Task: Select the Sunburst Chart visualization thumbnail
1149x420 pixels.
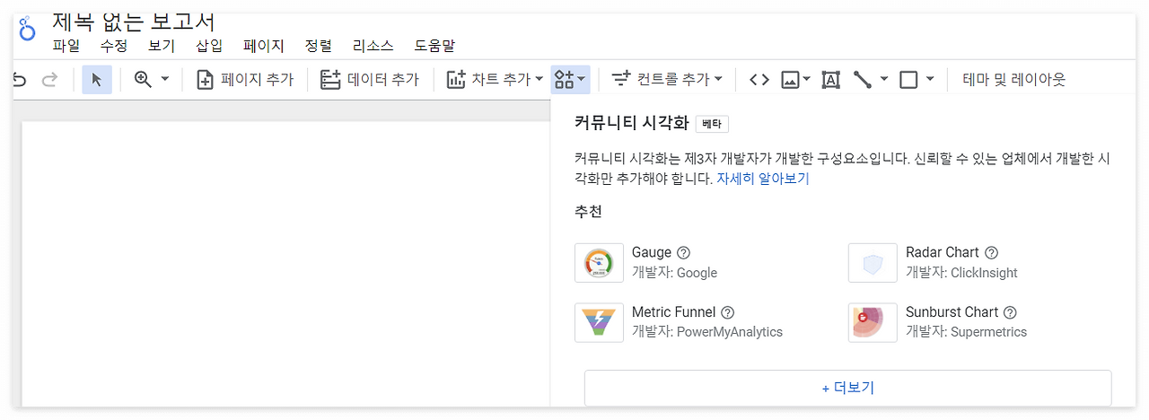Action: coord(873,322)
